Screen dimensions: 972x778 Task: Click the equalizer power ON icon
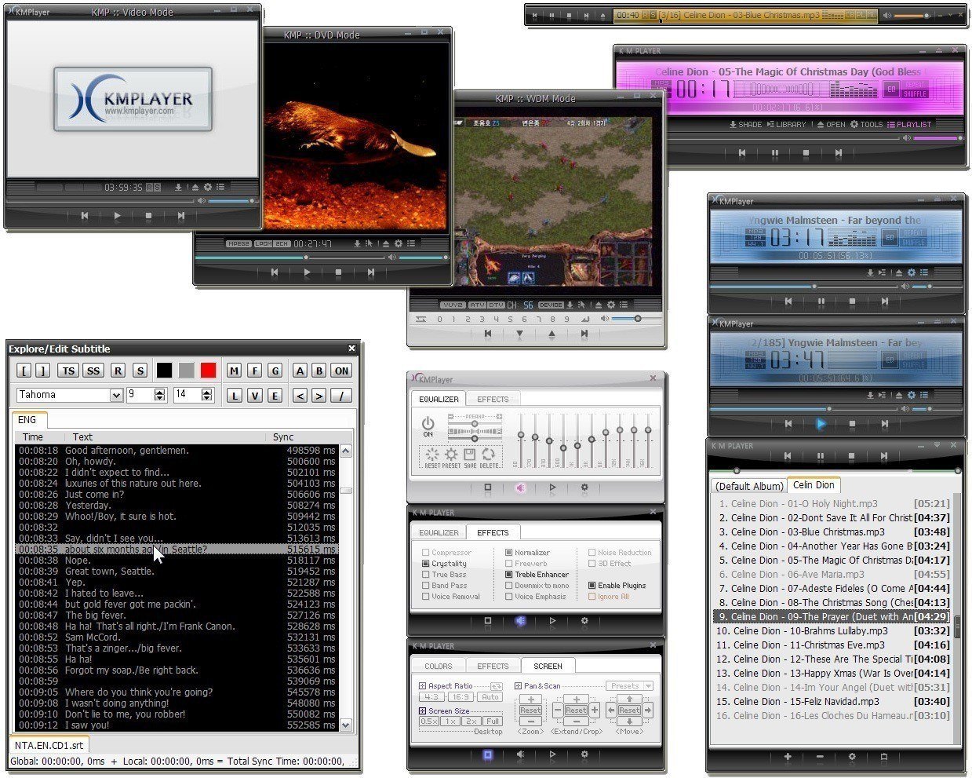[x=428, y=425]
